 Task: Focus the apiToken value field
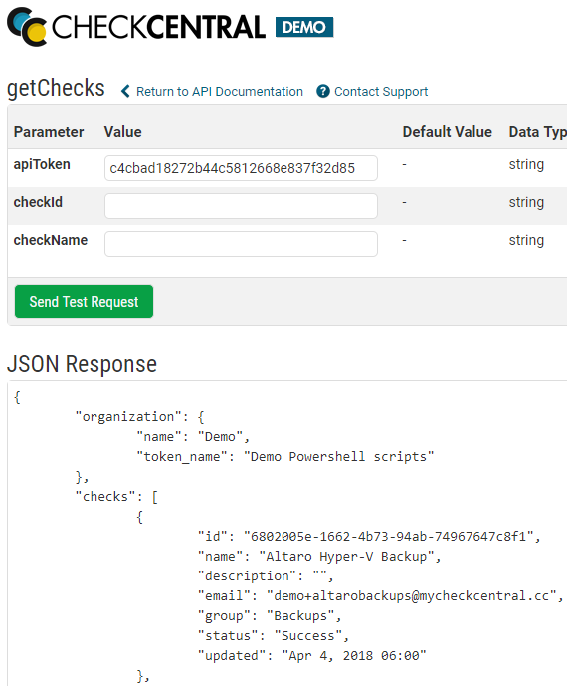tap(241, 168)
